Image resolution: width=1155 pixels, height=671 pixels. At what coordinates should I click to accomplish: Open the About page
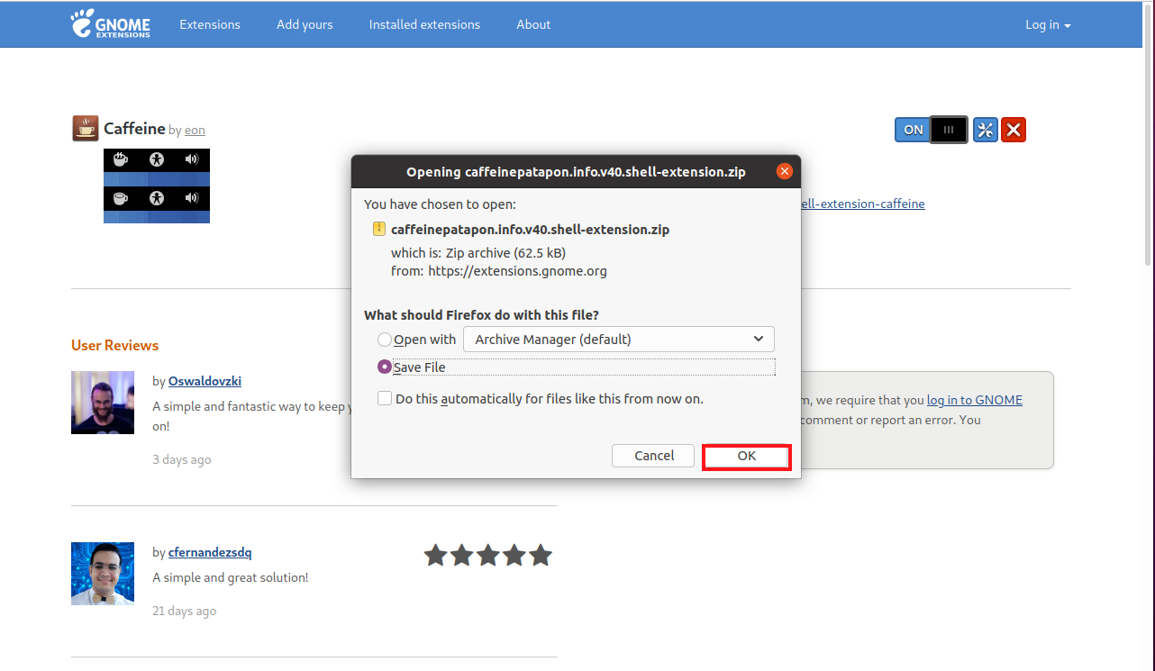click(533, 24)
